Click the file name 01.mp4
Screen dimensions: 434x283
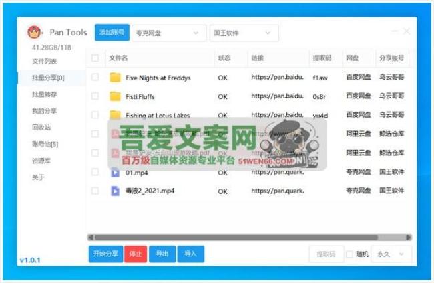(x=136, y=173)
